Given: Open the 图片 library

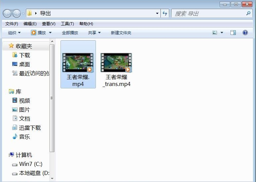Looking at the screenshot, I should pyautogui.click(x=25, y=110).
